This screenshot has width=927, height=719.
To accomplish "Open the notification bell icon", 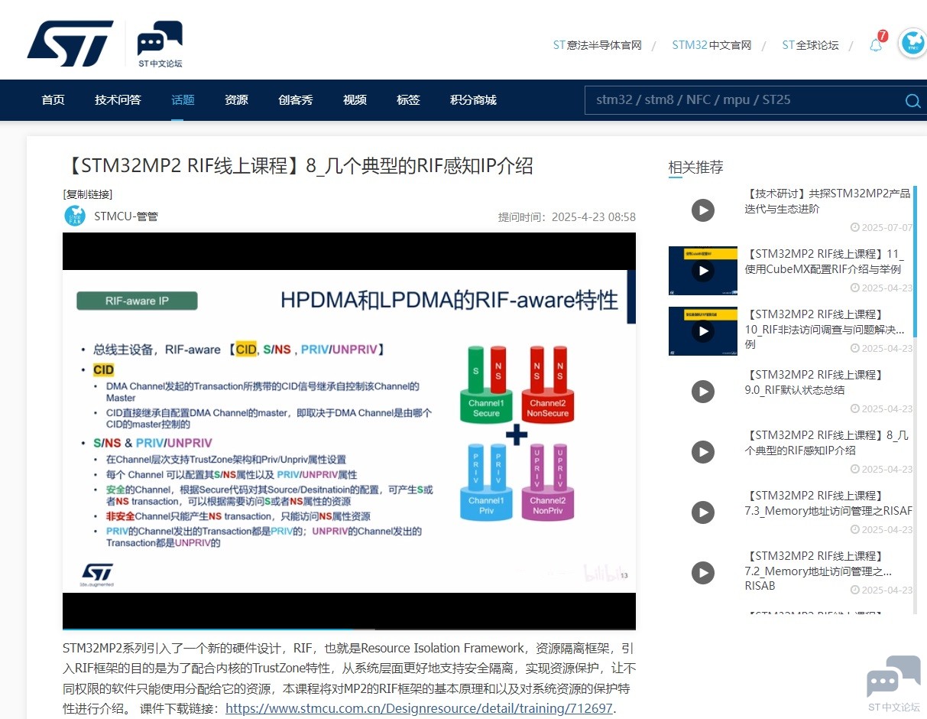I will pos(876,44).
